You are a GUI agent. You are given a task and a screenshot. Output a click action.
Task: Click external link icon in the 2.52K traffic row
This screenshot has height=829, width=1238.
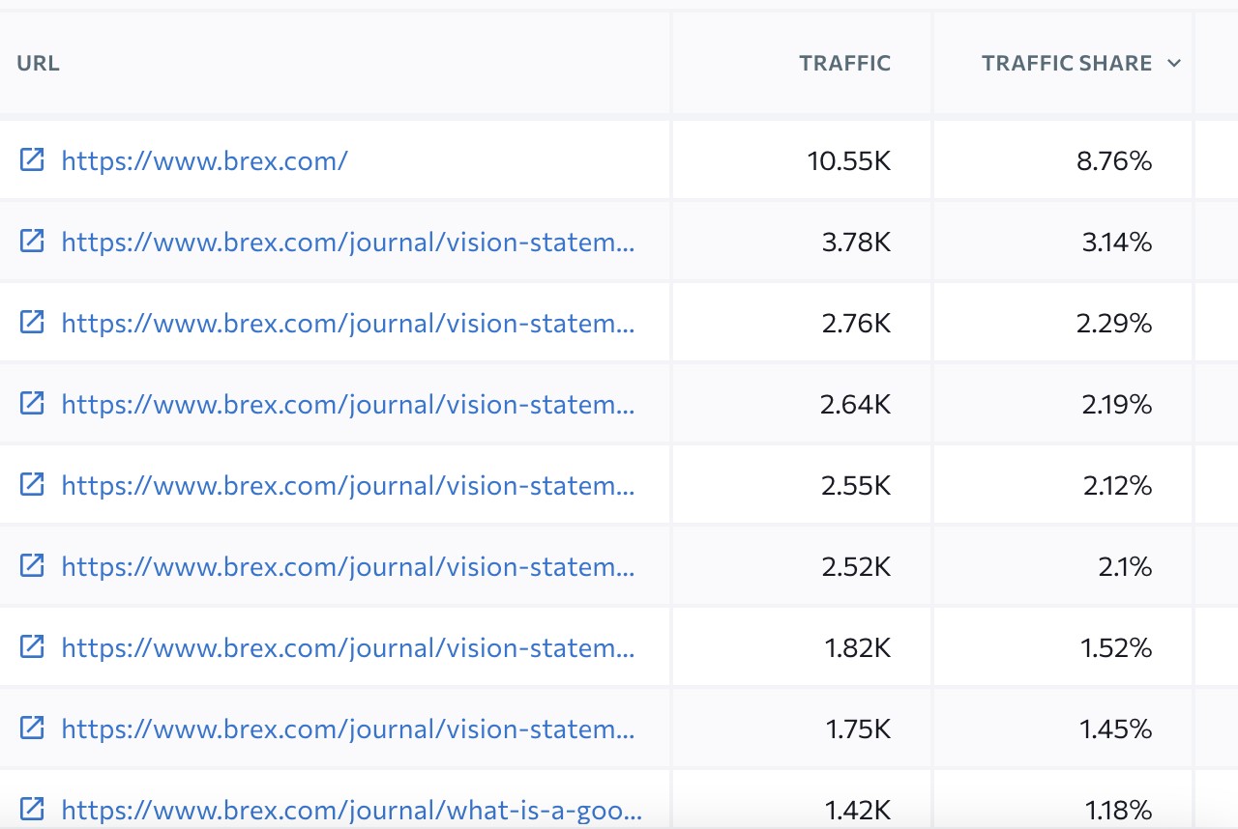click(x=32, y=565)
